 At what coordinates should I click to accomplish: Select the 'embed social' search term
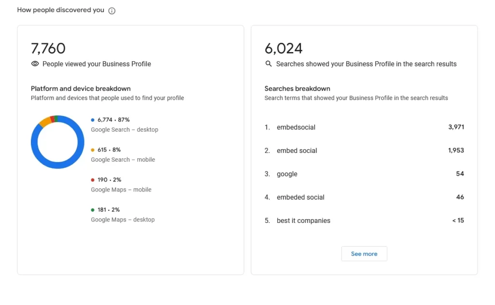pos(297,151)
